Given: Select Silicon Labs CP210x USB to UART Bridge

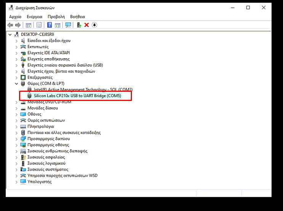Looking at the screenshot, I should (77, 96).
